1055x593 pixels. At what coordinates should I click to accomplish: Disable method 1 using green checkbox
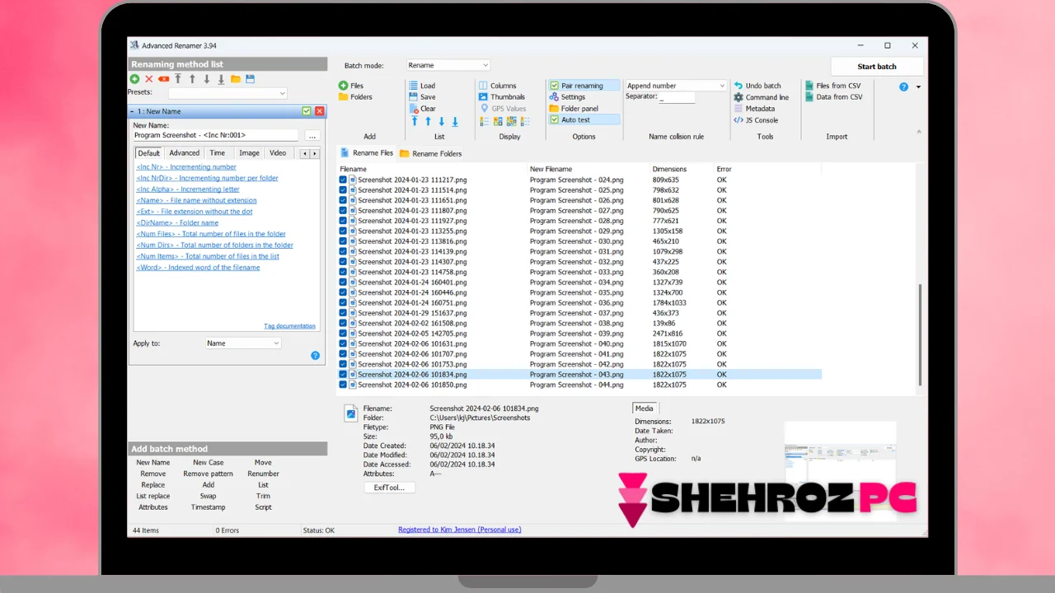(307, 111)
